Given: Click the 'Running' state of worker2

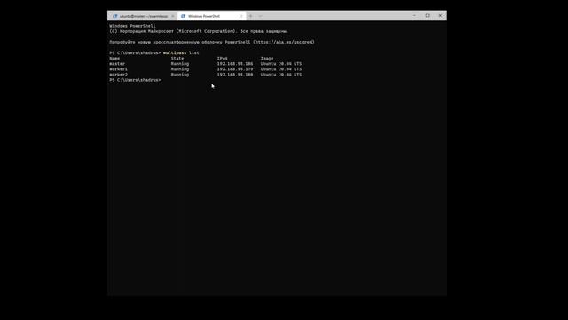Looking at the screenshot, I should click(180, 75).
